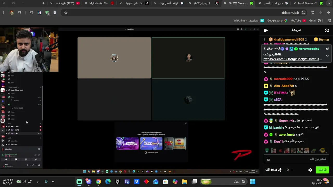Open the Gmail bookmark
The height and width of the screenshot is (187, 333).
[x=315, y=21]
